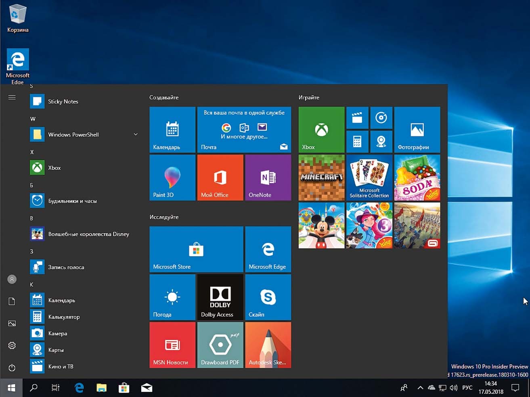The height and width of the screenshot is (397, 530).
Task: Open the OneNote tile
Action: click(x=268, y=178)
